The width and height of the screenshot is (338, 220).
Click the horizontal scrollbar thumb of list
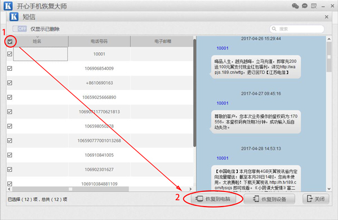[70, 189]
